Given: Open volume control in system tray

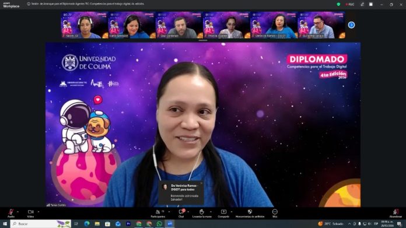Looking at the screenshot, I should pos(369,224).
